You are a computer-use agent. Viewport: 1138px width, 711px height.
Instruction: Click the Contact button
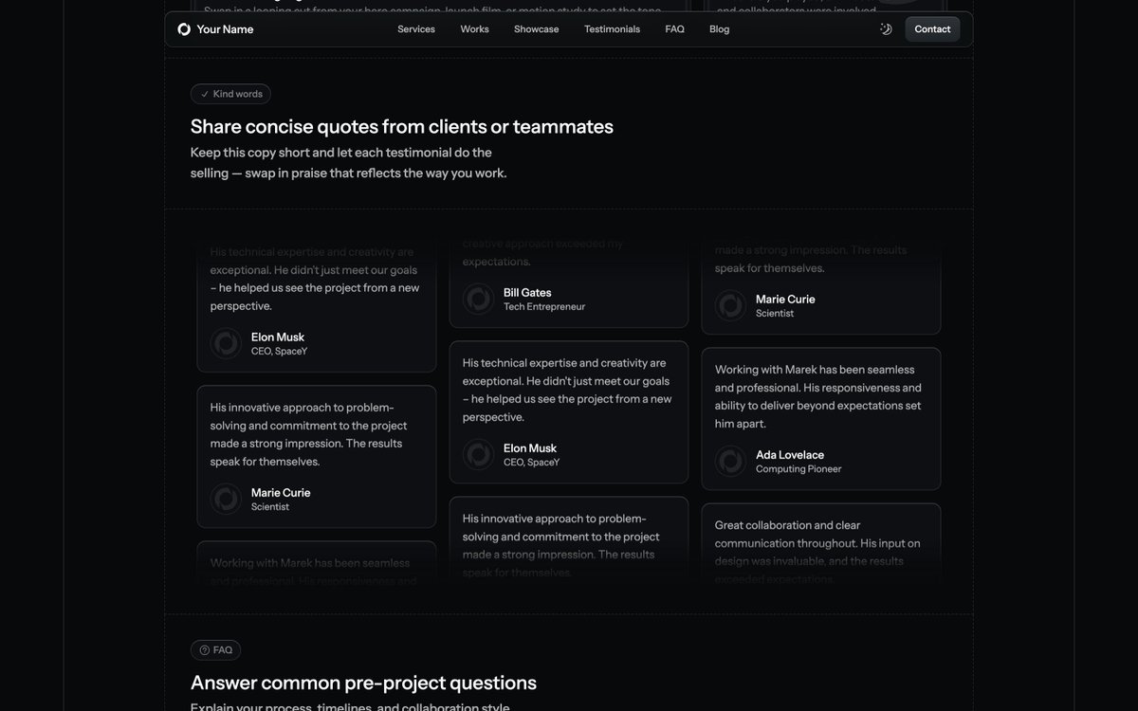pos(932,29)
